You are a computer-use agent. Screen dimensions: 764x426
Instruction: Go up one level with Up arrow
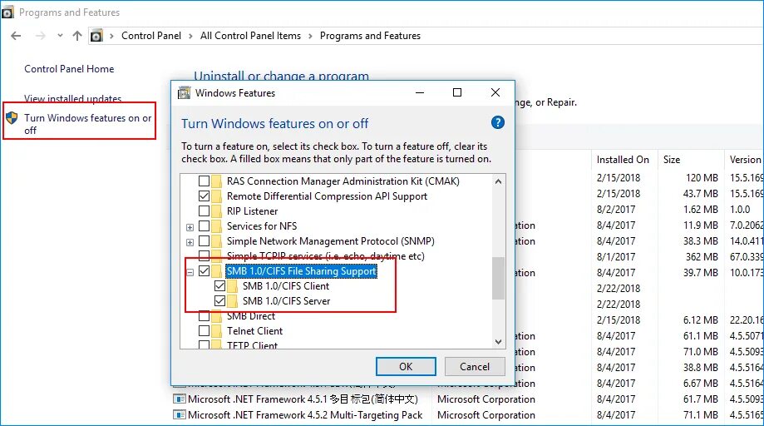tap(77, 36)
